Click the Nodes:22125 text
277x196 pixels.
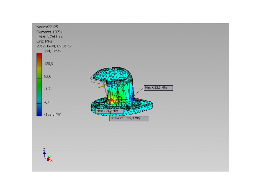pyautogui.click(x=48, y=27)
